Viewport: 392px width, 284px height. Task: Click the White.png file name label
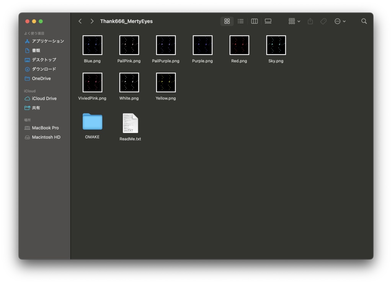(x=129, y=98)
